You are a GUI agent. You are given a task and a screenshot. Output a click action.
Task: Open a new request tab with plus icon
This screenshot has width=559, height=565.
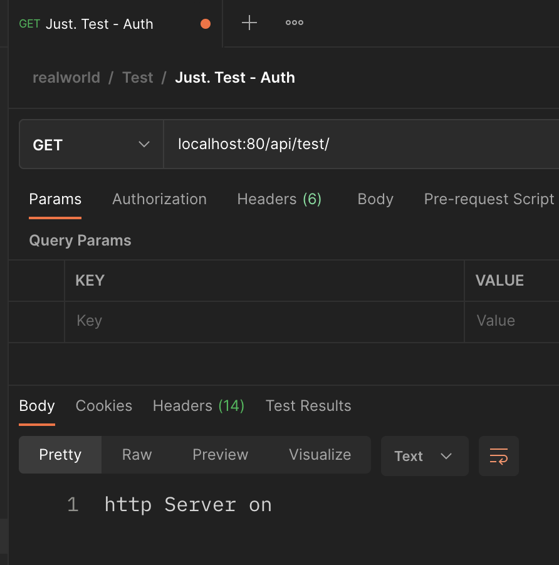pos(249,23)
